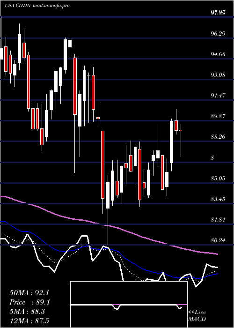
Task: Select the 93.08 price axis label
Action: pos(218,75)
